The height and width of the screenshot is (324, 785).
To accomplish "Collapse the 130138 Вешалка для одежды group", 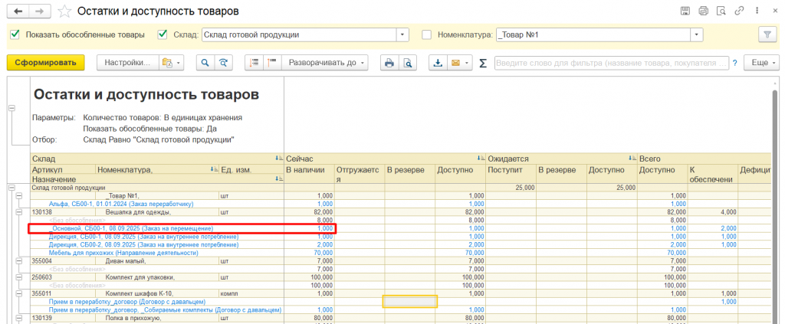I will tap(19, 212).
